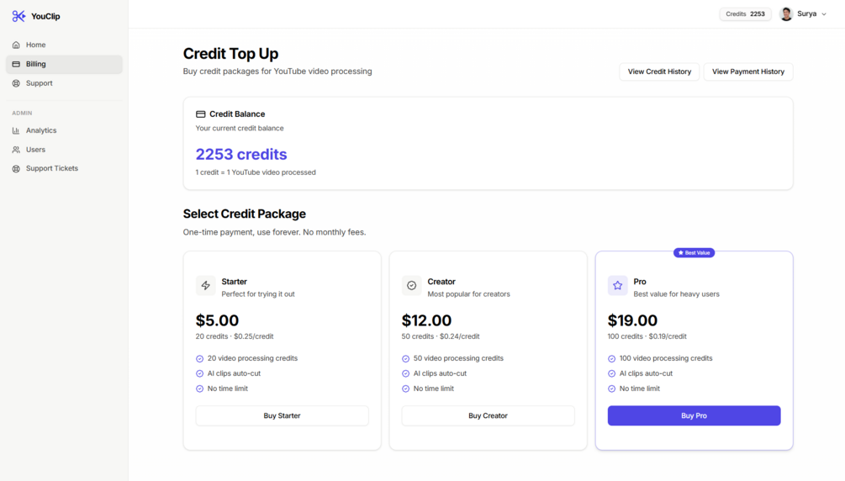Click the Support lifebuoy icon in sidebar
This screenshot has height=481, width=845.
pyautogui.click(x=16, y=83)
